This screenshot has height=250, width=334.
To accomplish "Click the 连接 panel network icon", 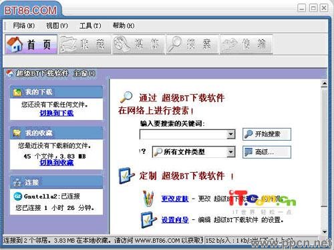I will pos(17,183).
